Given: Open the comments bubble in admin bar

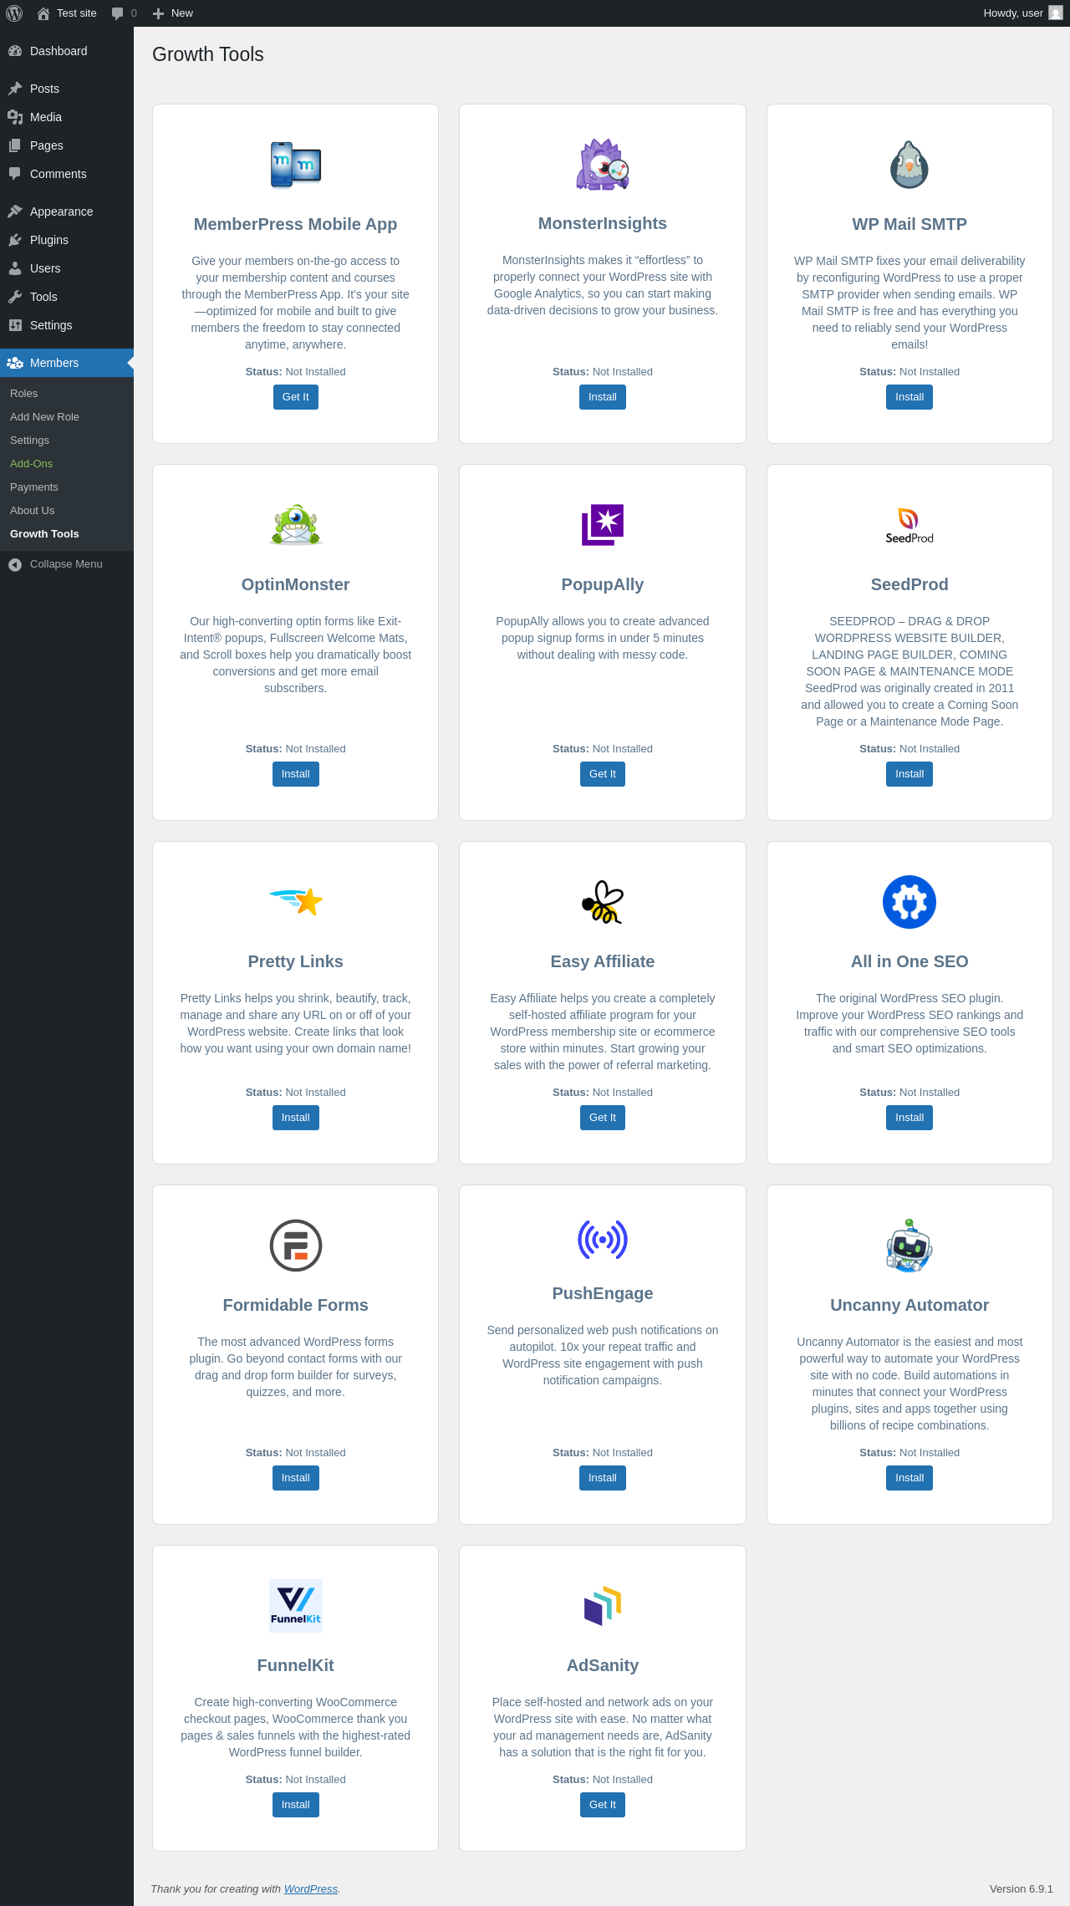Looking at the screenshot, I should pyautogui.click(x=124, y=13).
